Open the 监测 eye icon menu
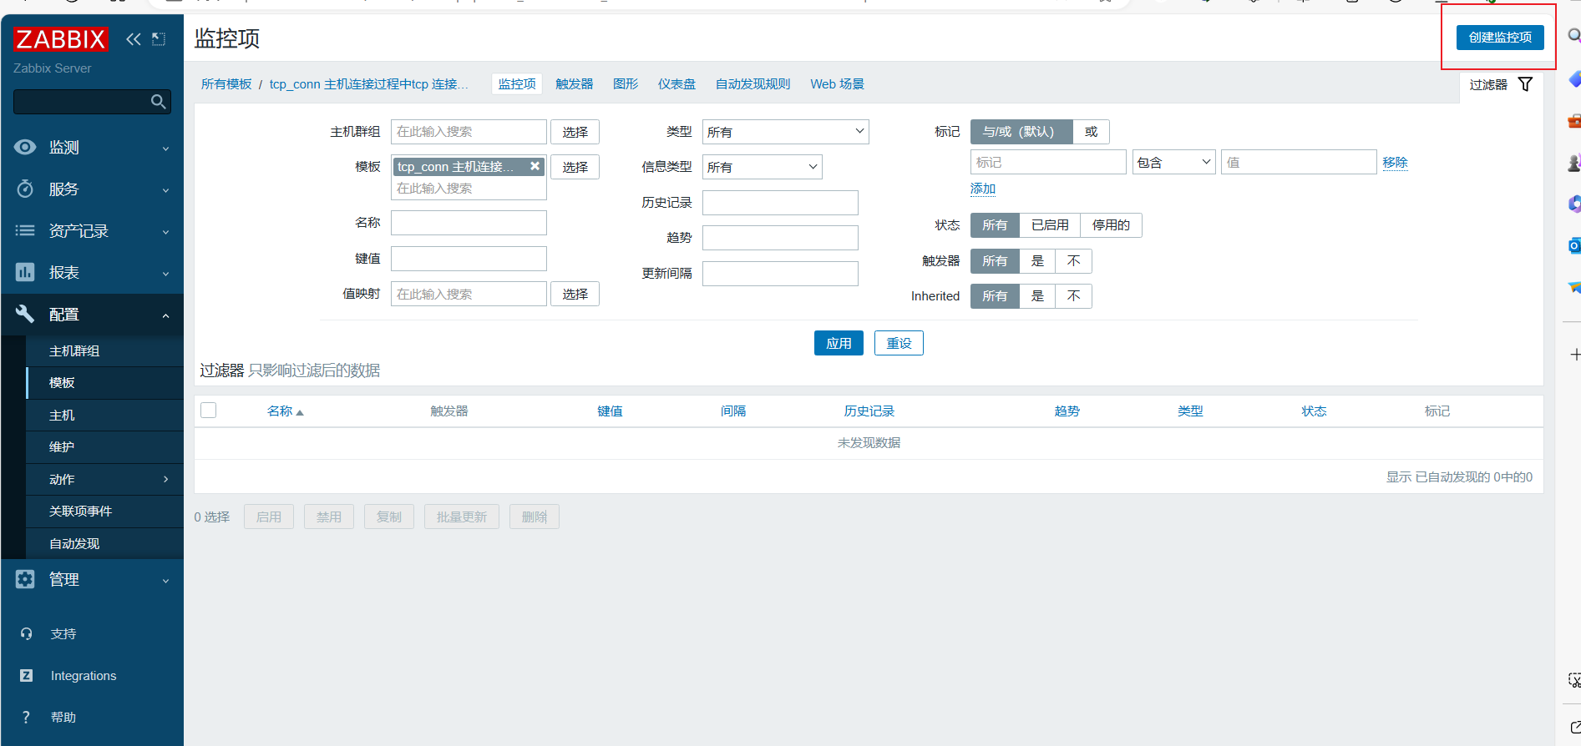This screenshot has width=1581, height=746. (25, 147)
